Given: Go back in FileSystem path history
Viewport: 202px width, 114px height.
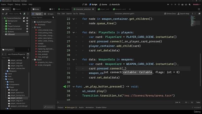Looking at the screenshot, I should coord(3,54).
